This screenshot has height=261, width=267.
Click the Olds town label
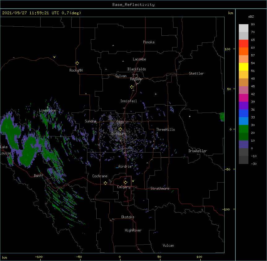coord(120,122)
